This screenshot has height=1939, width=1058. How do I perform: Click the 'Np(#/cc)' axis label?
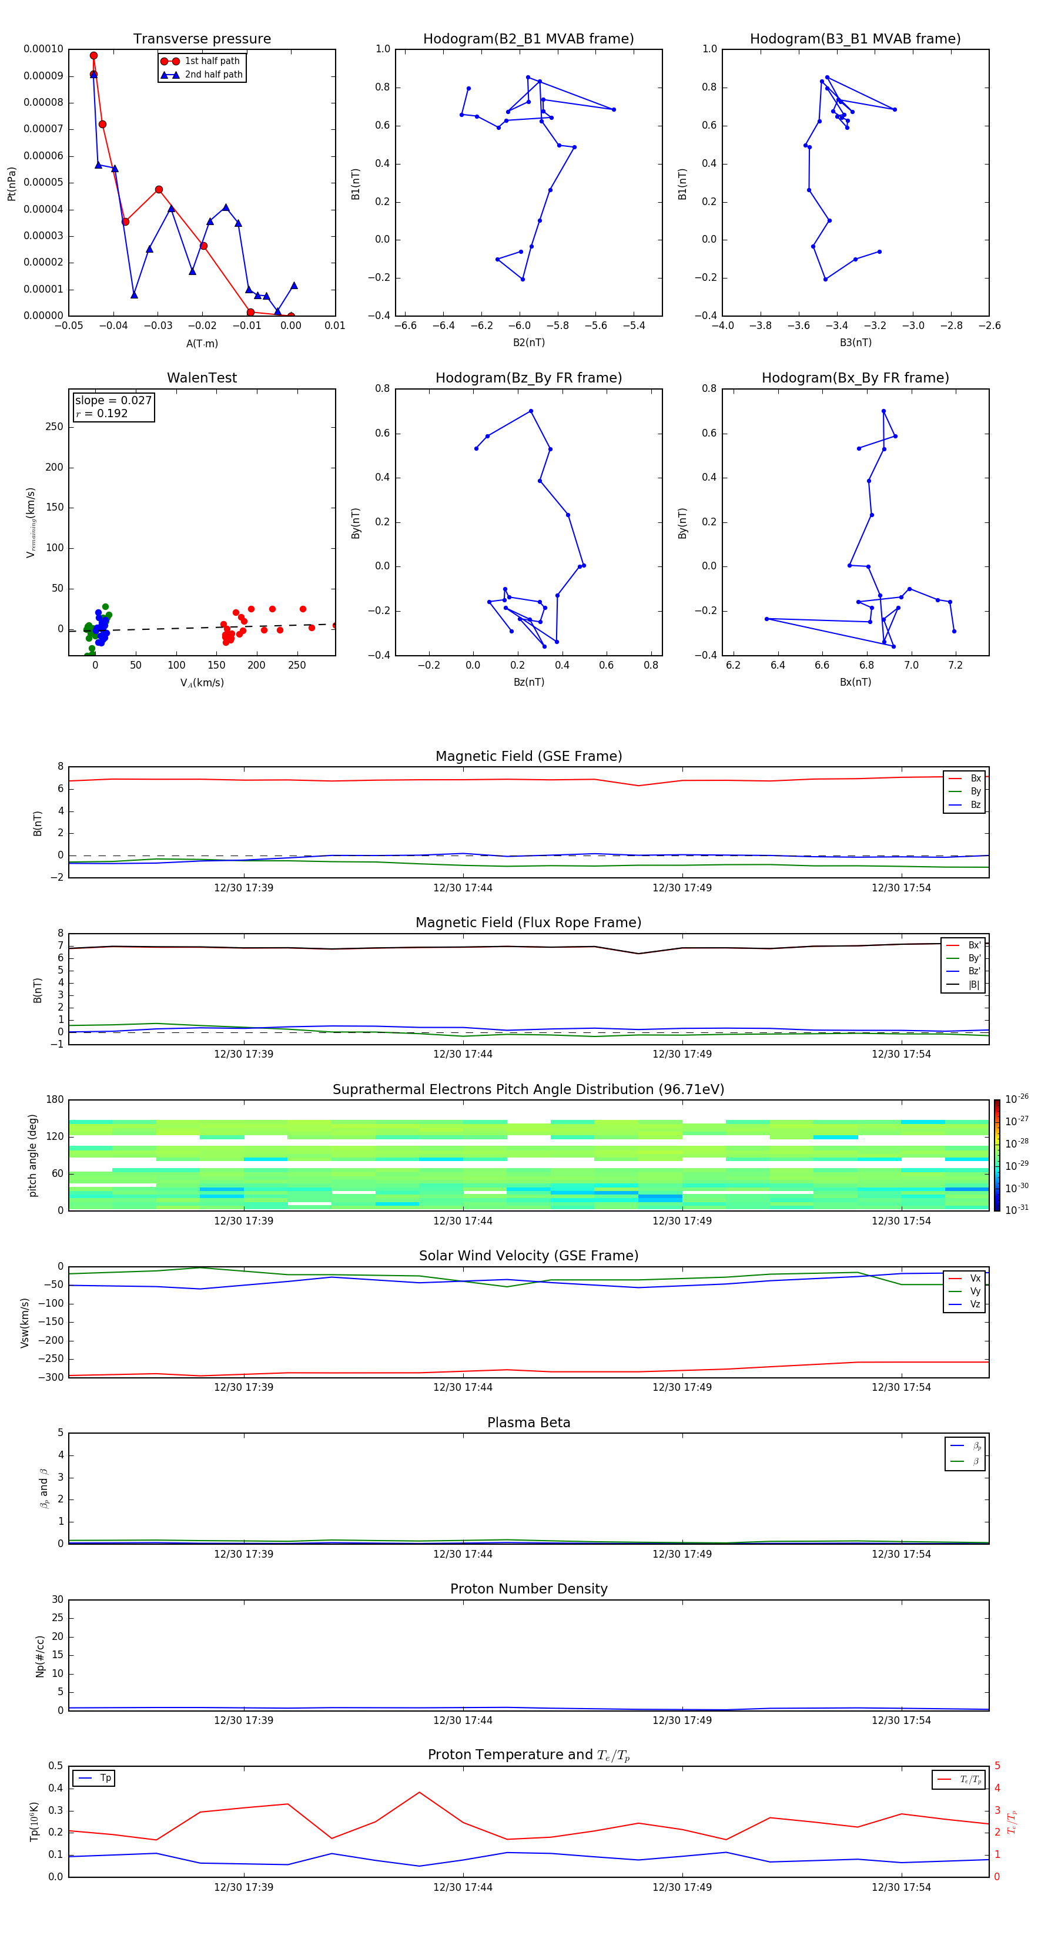40,1655
